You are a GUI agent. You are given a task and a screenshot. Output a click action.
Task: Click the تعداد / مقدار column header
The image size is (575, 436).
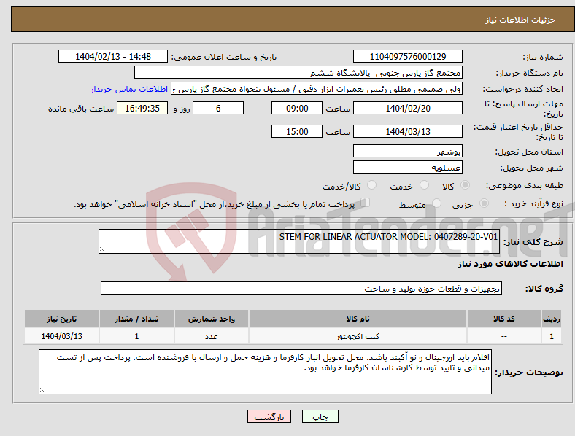136,319
